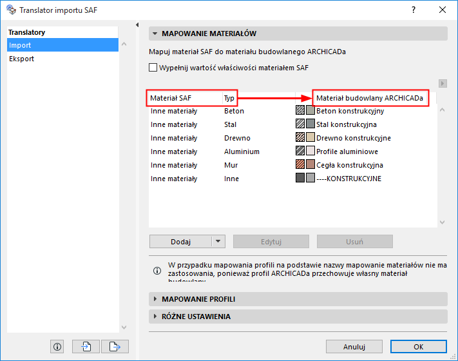
Task: Click the Drewno konstrukcyjne material name
Action: (354, 138)
